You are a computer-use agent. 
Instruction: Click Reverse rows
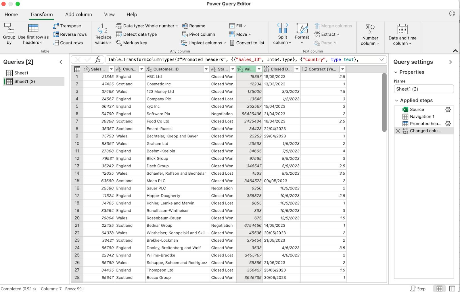click(70, 34)
